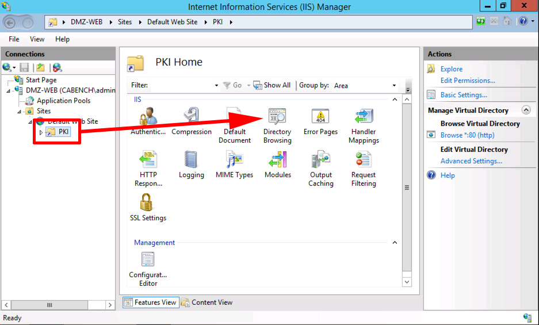Screen dimensions: 539x325
Task: Open the Filter dropdown arrow
Action: 216,85
